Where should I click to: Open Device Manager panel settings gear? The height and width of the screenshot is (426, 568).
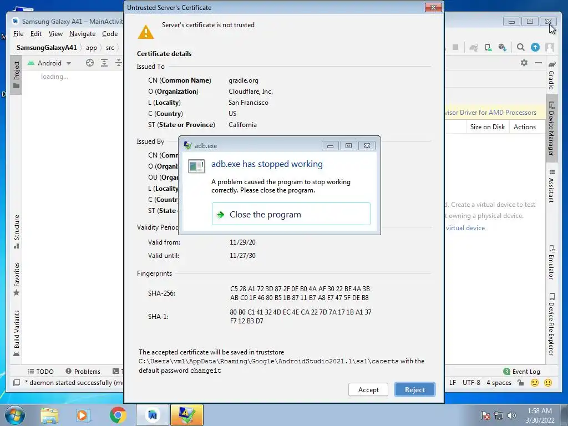[x=524, y=63]
